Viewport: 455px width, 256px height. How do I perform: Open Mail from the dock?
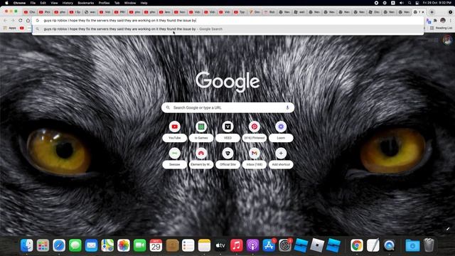tap(91, 245)
